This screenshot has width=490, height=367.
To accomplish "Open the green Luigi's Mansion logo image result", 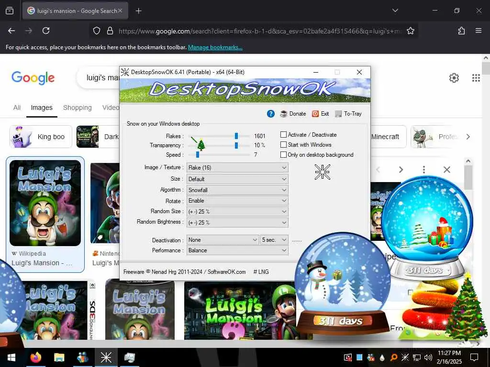I will click(x=240, y=311).
